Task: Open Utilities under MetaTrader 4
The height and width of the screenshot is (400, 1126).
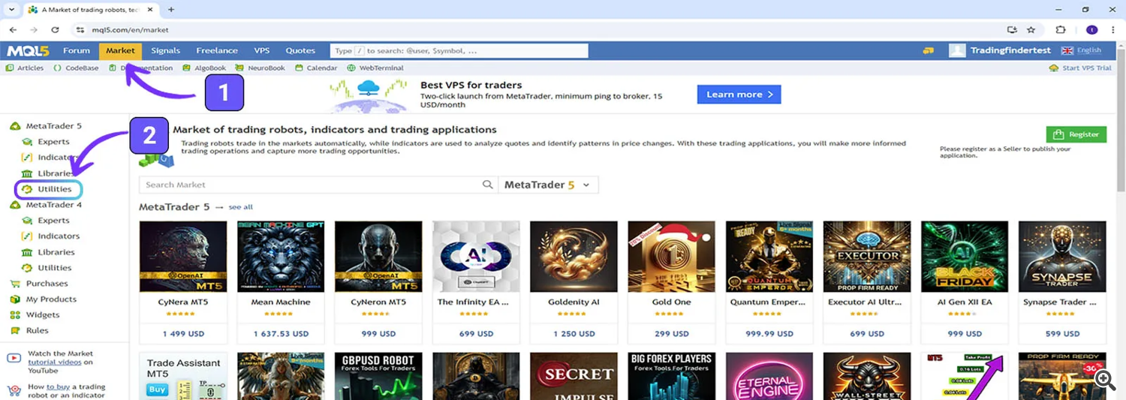Action: coord(55,268)
